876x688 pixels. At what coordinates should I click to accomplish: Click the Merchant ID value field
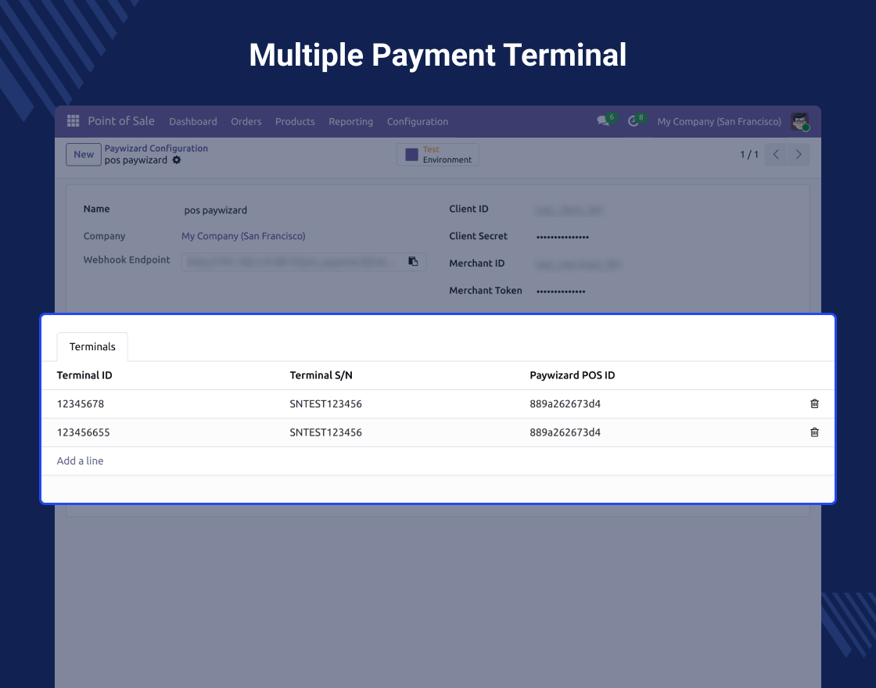pos(578,265)
